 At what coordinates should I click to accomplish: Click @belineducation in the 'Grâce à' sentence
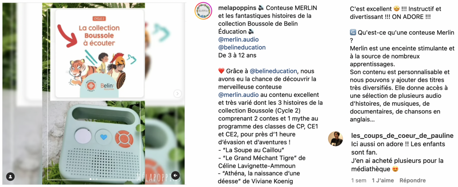click(x=273, y=71)
